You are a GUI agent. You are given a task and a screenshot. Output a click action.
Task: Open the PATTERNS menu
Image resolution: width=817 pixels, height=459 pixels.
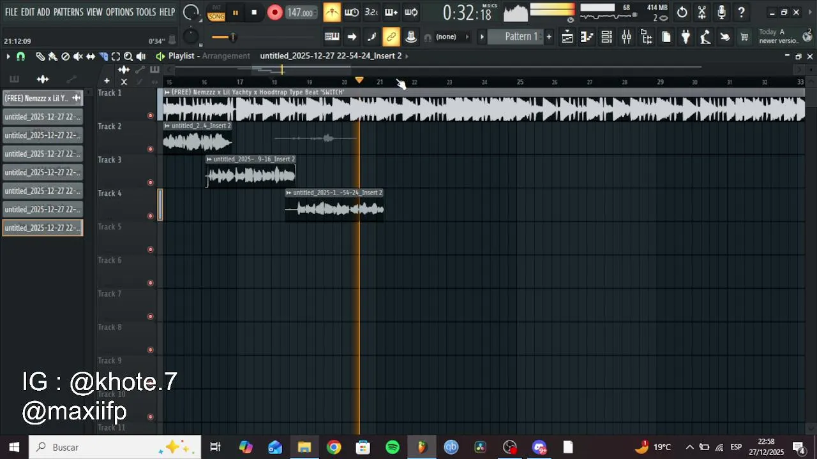pyautogui.click(x=68, y=12)
